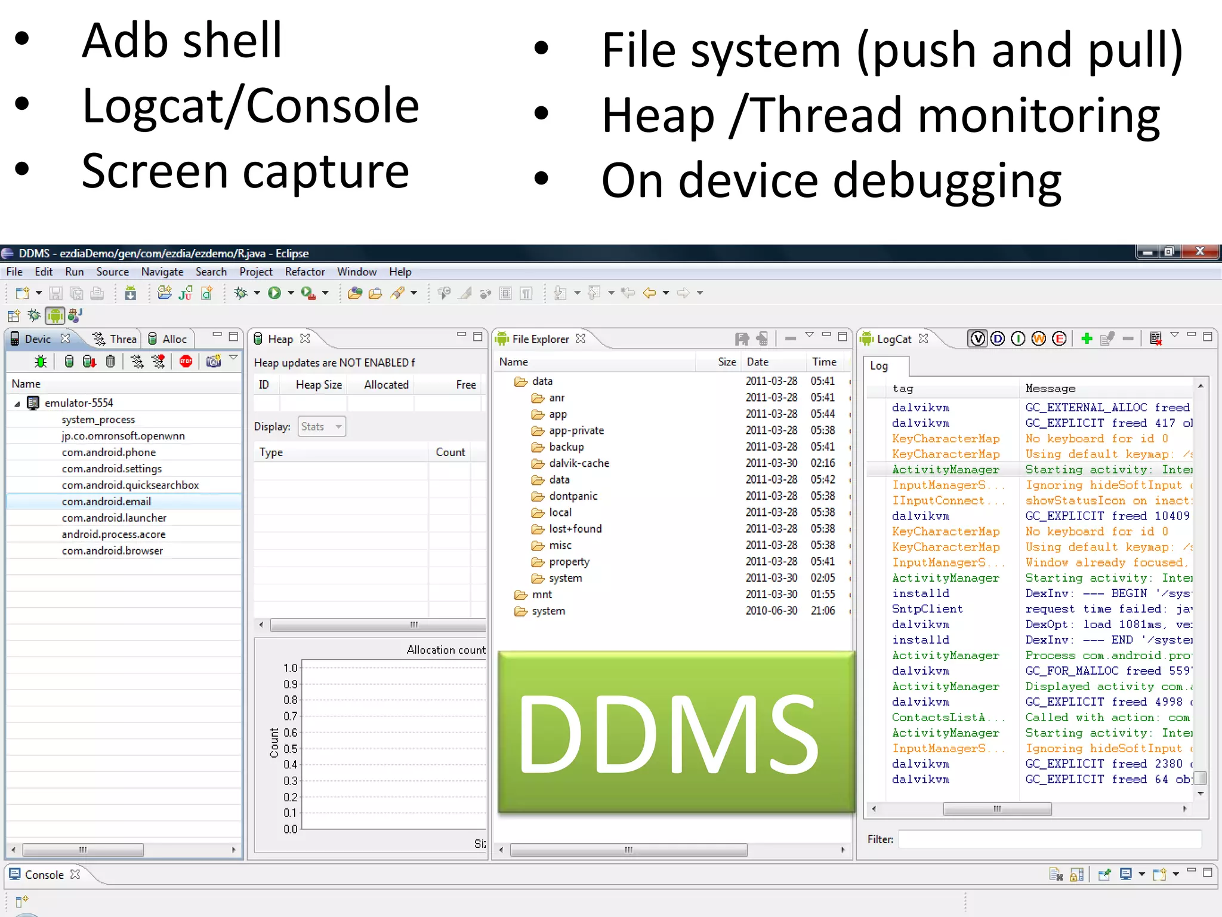Click the Screen Capture camera icon
The height and width of the screenshot is (917, 1222).
(x=214, y=361)
